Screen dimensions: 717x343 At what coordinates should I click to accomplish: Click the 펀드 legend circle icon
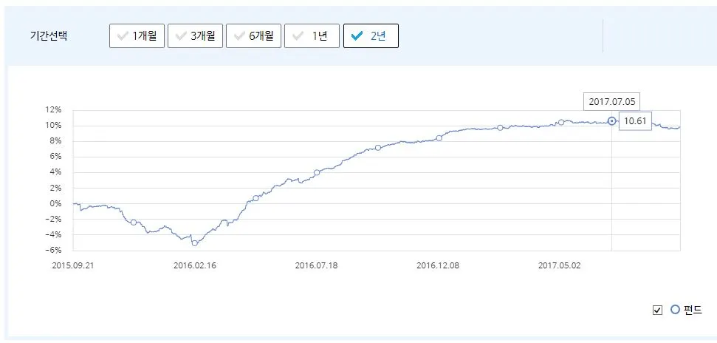coord(675,310)
